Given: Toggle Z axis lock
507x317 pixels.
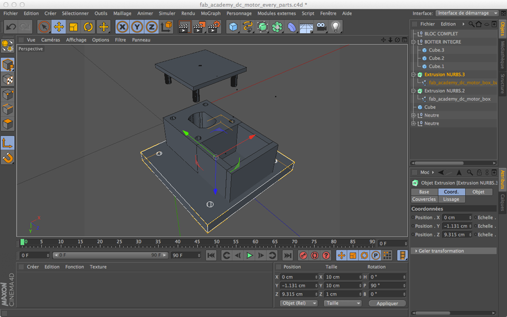Looking at the screenshot, I should tap(152, 26).
